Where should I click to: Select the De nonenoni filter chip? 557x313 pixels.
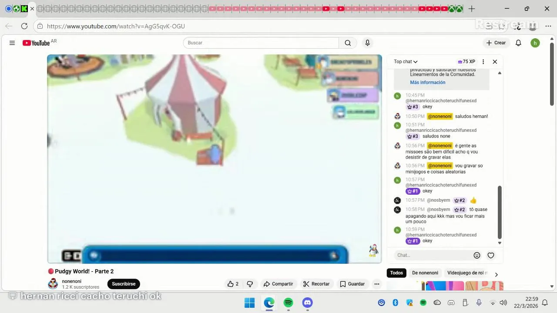(x=425, y=273)
